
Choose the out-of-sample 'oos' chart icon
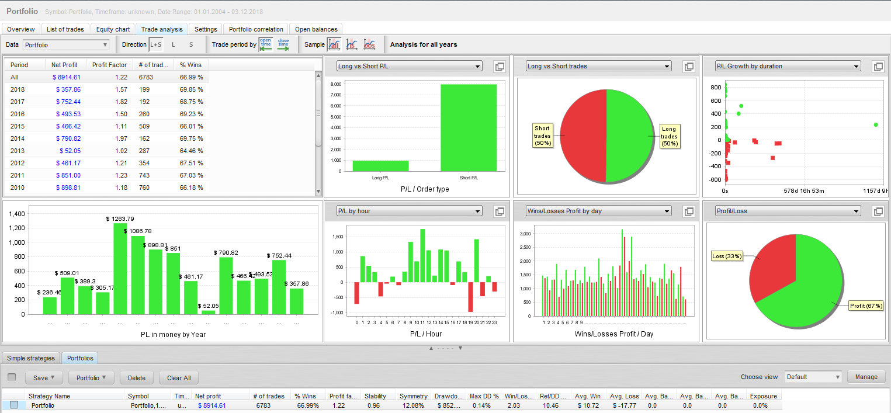click(x=369, y=44)
